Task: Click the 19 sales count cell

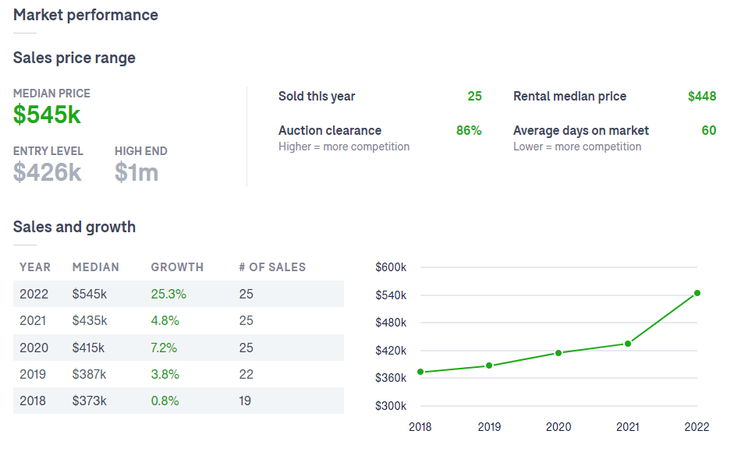Action: (x=245, y=401)
